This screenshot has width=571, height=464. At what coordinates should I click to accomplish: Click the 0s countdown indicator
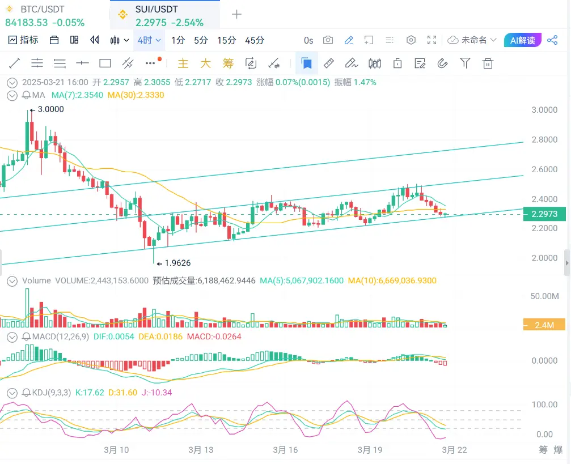click(x=308, y=40)
